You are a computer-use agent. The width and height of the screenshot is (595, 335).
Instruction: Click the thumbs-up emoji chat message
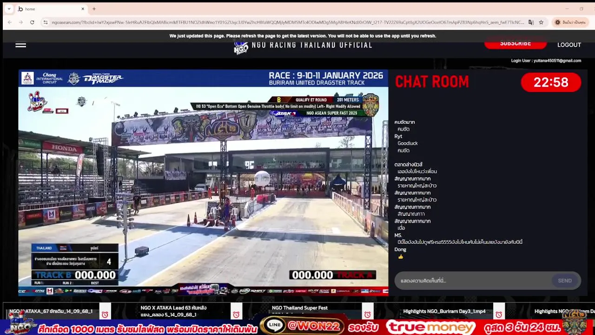401,257
